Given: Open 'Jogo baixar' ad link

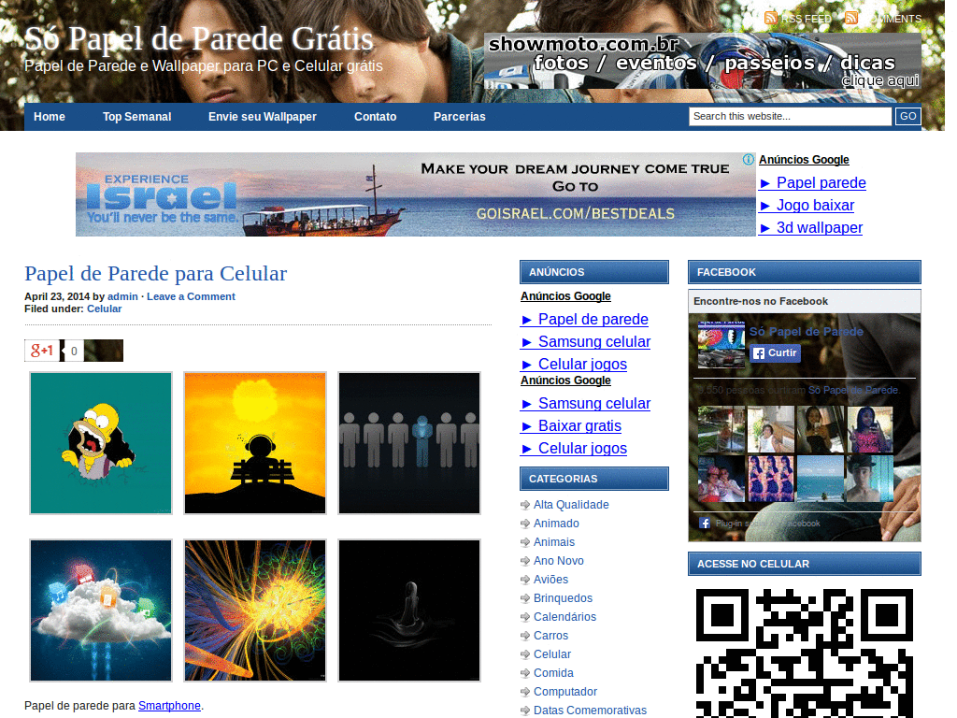Looking at the screenshot, I should [807, 205].
